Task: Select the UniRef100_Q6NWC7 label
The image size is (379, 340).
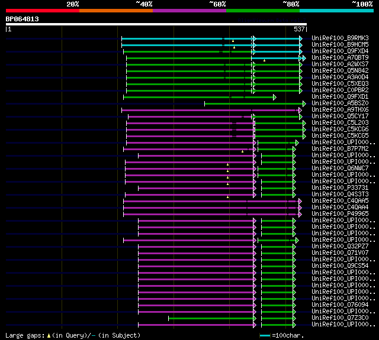Action: coord(340,168)
